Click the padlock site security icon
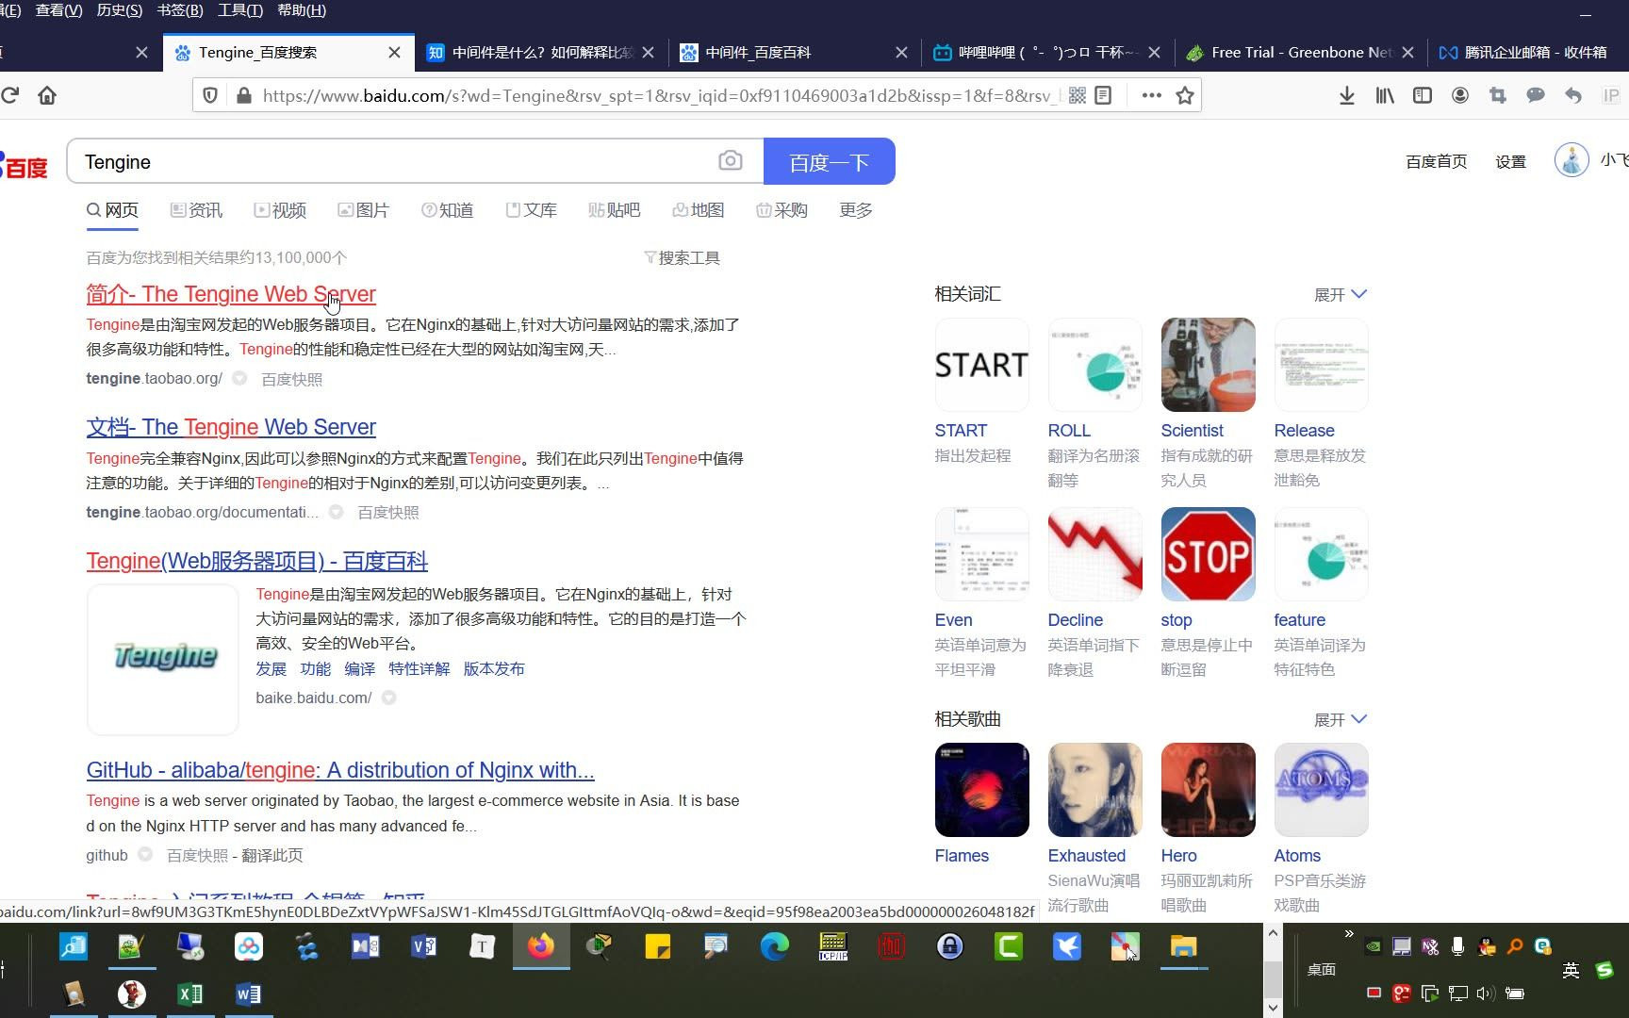Screen dimensions: 1629x1018 coord(243,95)
